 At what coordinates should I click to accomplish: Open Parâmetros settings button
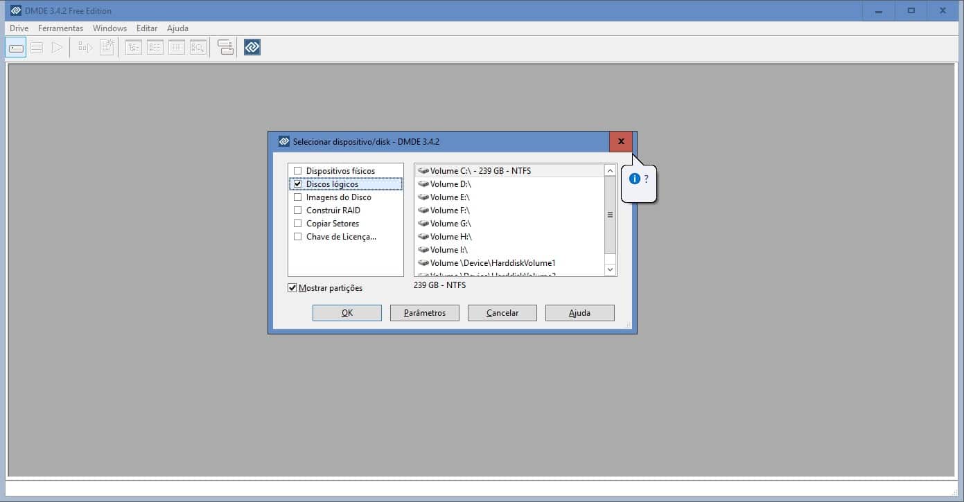425,313
